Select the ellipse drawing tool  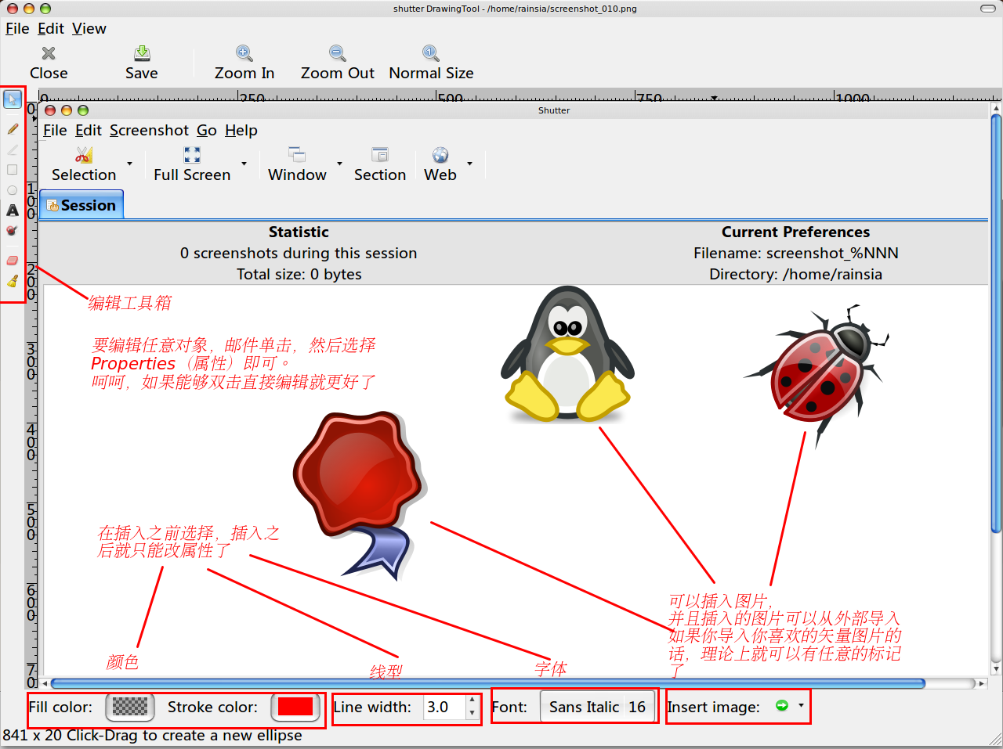click(x=13, y=189)
